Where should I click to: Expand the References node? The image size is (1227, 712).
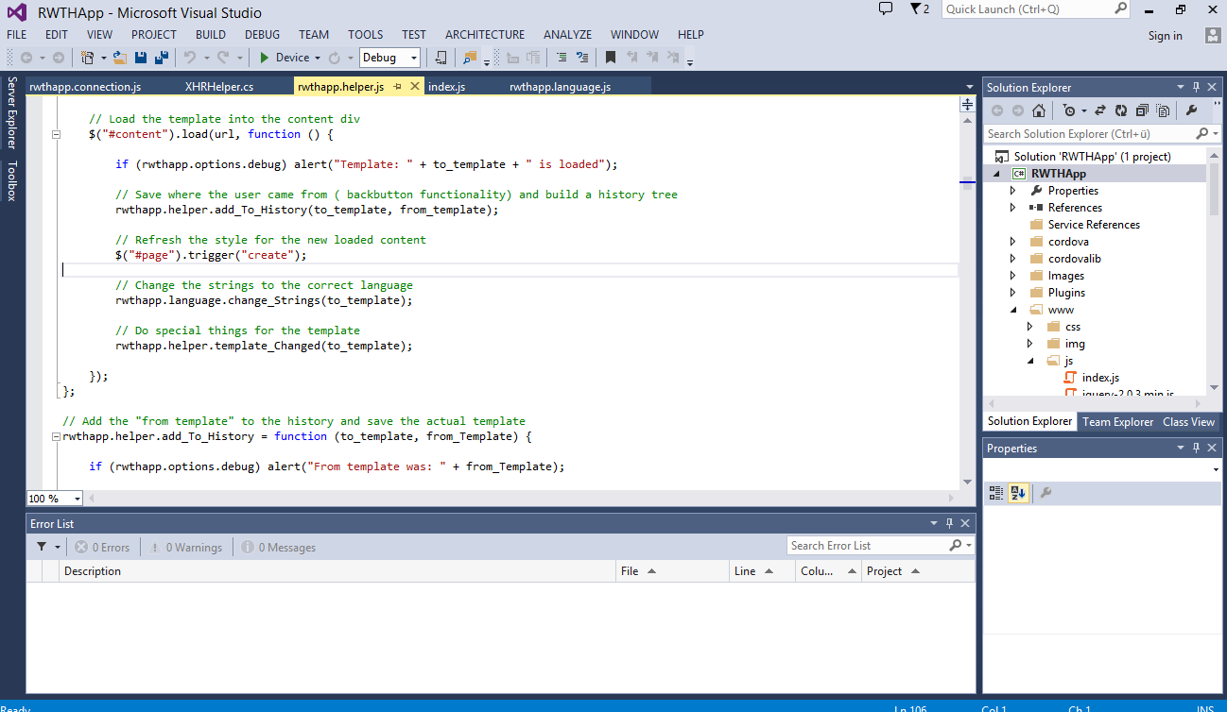[1012, 208]
